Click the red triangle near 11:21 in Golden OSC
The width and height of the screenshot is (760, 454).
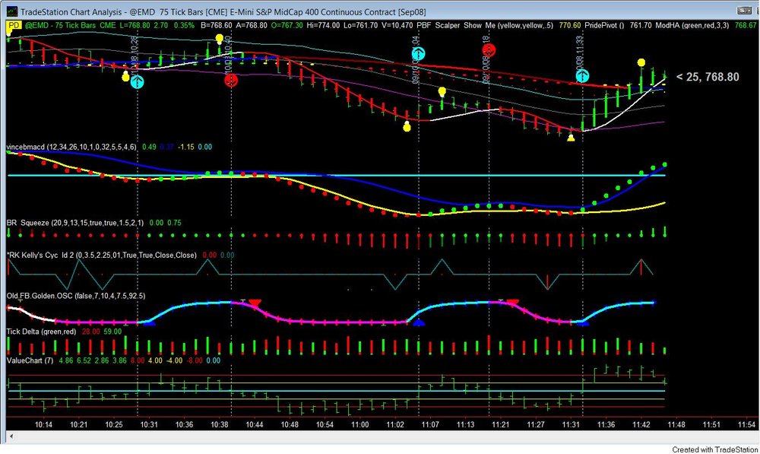512,303
